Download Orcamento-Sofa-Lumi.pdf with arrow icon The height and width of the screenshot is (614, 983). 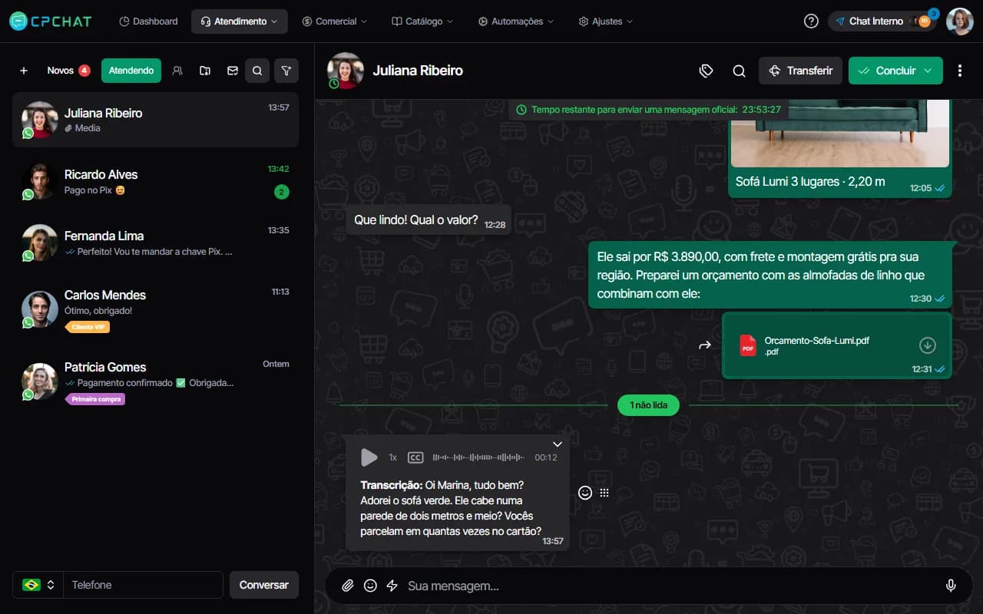pyautogui.click(x=927, y=345)
